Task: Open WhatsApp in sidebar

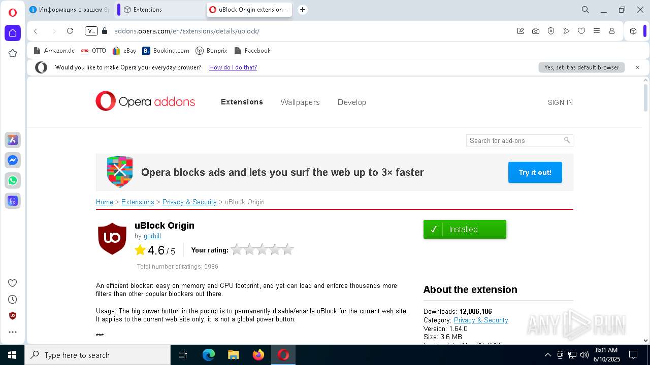Action: [13, 180]
